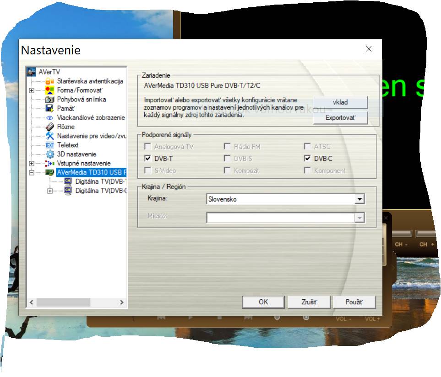Image resolution: width=441 pixels, height=377 pixels.
Task: Select the AVerTV root tree label
Action: 49,72
